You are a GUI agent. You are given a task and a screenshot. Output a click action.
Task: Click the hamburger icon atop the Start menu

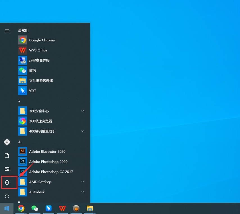pos(7,31)
